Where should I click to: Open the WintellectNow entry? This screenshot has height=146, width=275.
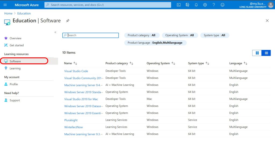(x=74, y=127)
